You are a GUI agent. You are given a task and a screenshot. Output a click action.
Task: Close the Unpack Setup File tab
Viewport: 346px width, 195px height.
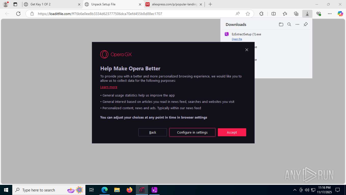point(140,4)
